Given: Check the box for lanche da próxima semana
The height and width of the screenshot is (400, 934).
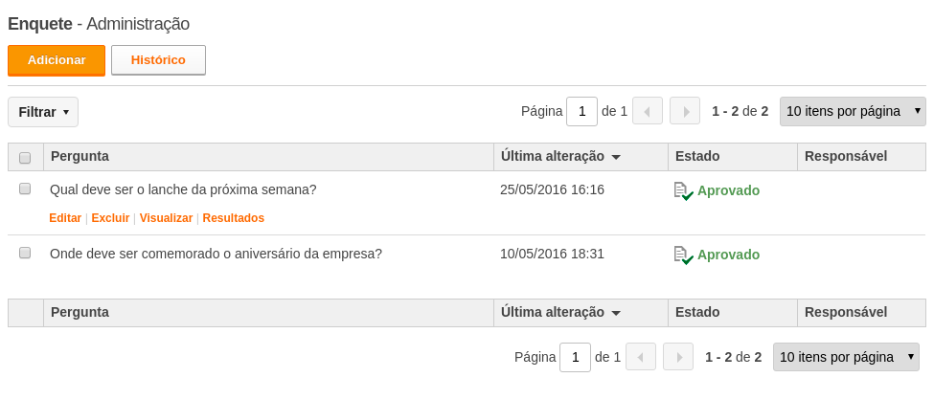Looking at the screenshot, I should [25, 189].
